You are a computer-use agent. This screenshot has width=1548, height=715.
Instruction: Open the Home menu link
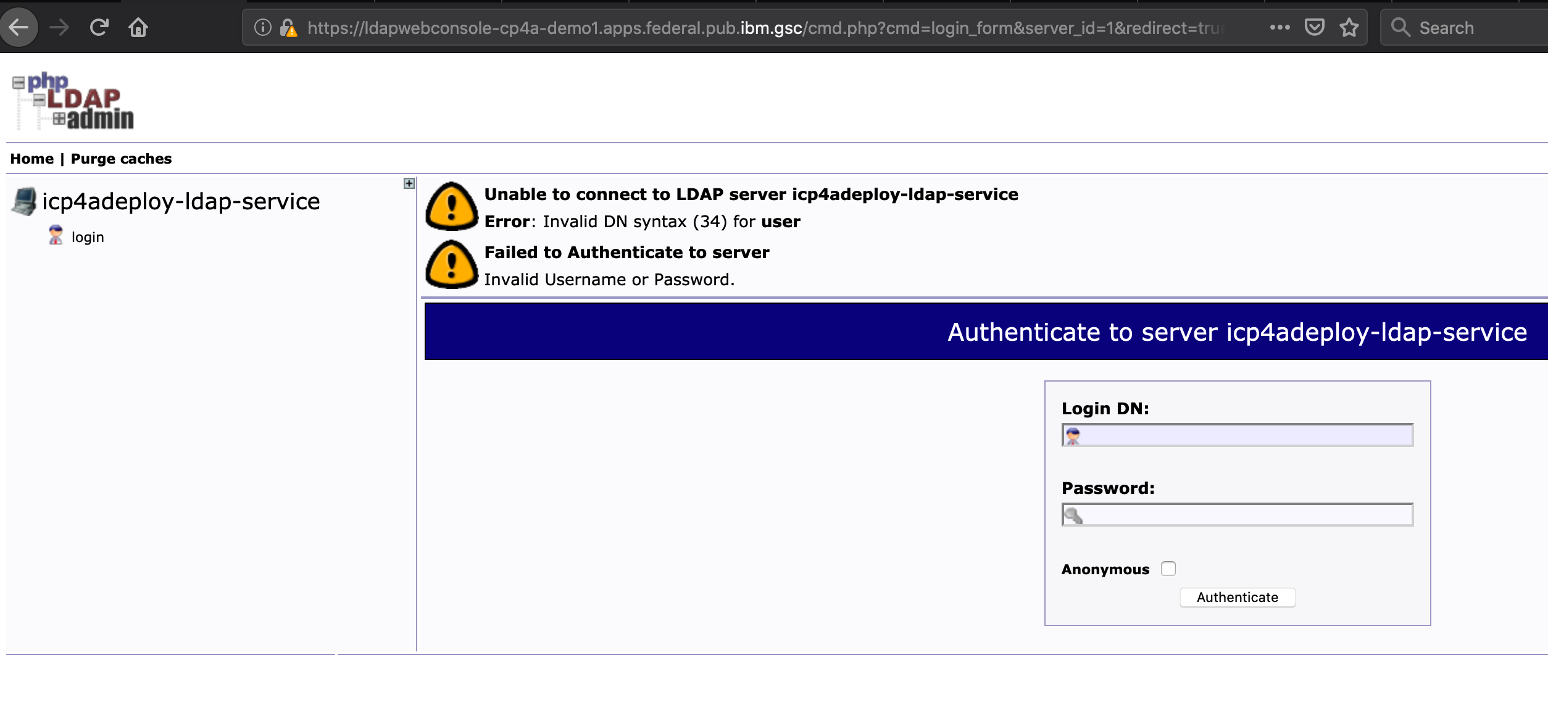coord(32,159)
